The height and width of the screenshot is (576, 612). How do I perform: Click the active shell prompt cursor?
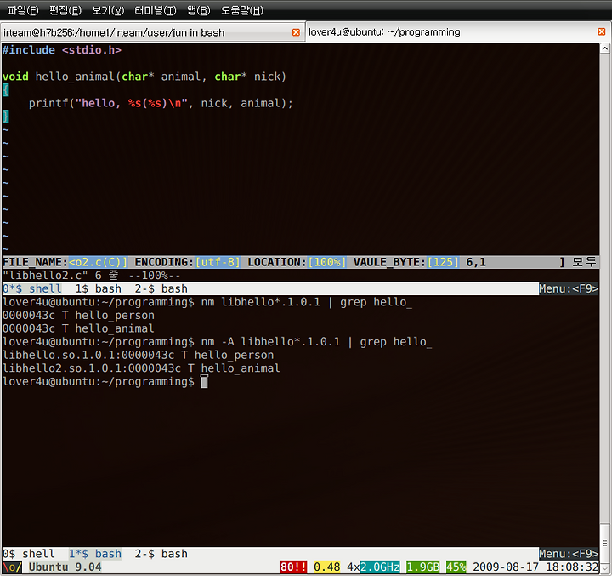click(x=205, y=382)
